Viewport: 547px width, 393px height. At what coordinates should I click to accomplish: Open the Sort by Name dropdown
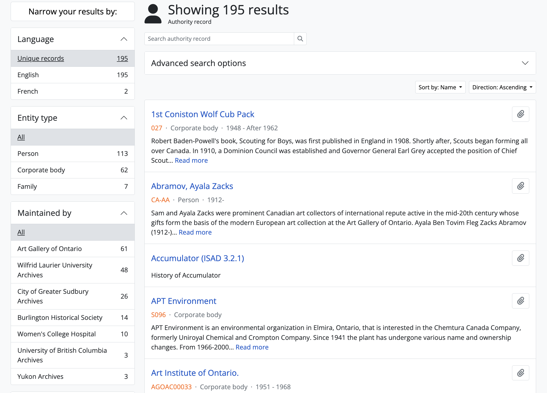pos(440,87)
